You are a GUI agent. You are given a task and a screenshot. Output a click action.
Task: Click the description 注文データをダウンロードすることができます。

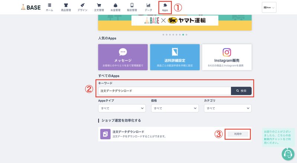[x=140, y=137]
